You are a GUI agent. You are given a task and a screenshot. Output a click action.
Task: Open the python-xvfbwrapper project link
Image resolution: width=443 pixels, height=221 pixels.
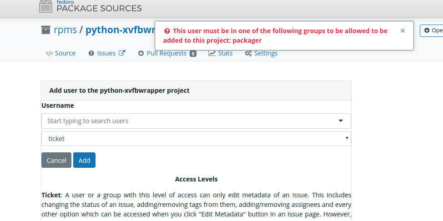pyautogui.click(x=121, y=30)
